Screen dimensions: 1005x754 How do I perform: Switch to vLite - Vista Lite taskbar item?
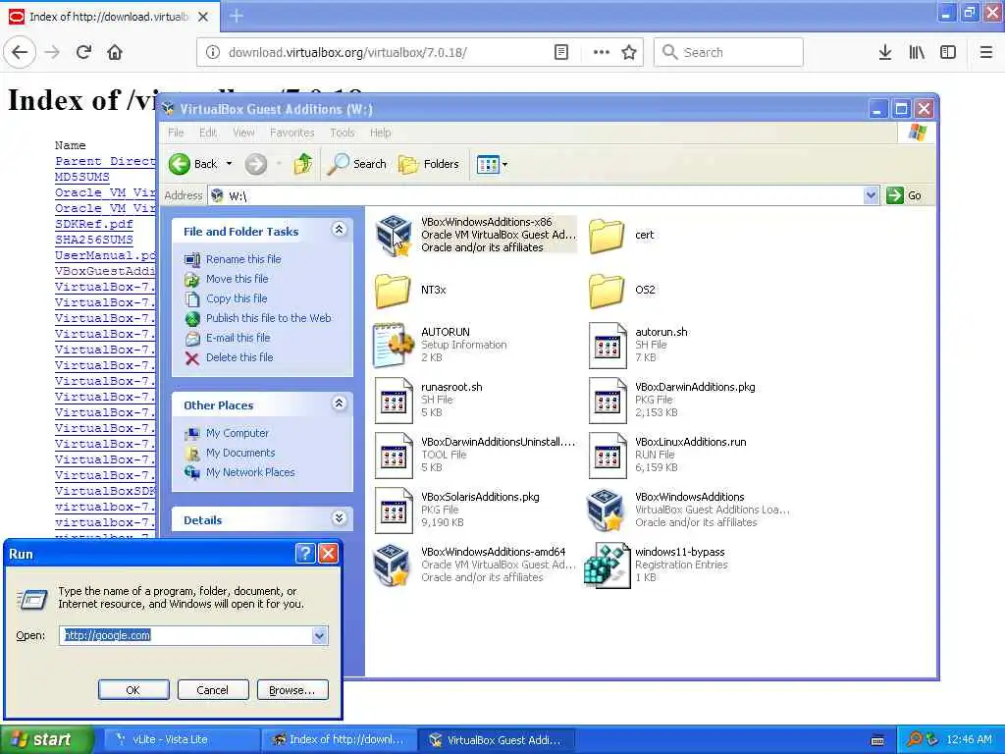point(181,739)
